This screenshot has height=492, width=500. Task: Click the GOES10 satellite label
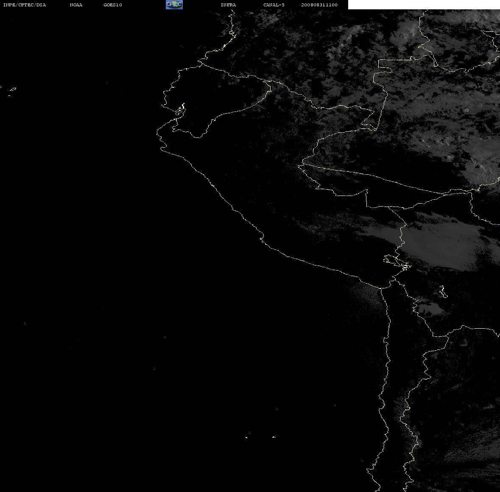(113, 5)
